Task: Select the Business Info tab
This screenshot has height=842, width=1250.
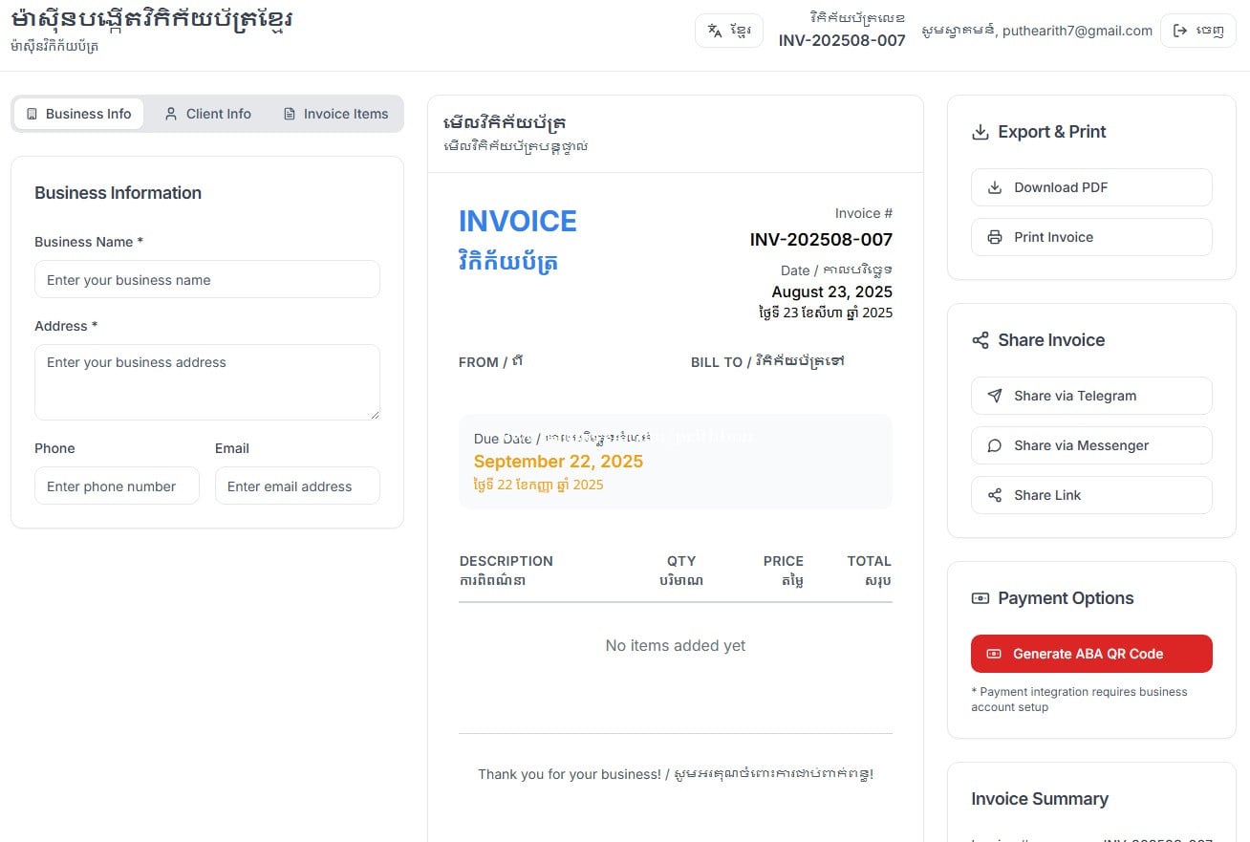Action: coord(79,114)
